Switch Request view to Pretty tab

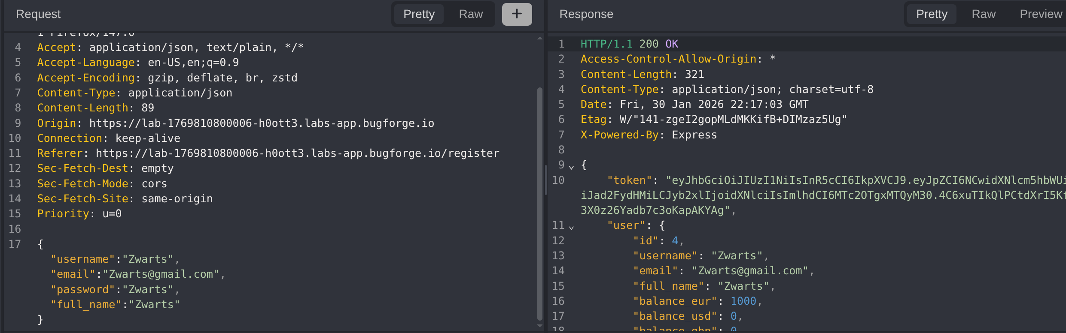pos(419,14)
